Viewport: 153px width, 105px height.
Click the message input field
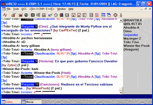76,97
